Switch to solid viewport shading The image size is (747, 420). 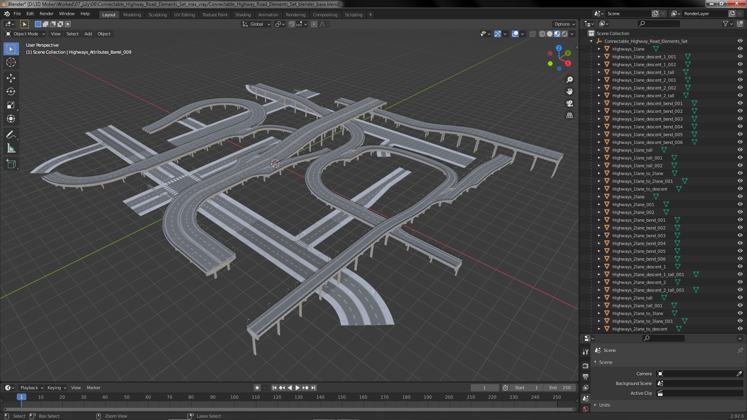(550, 34)
